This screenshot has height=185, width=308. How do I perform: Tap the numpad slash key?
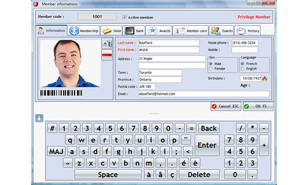241,128
